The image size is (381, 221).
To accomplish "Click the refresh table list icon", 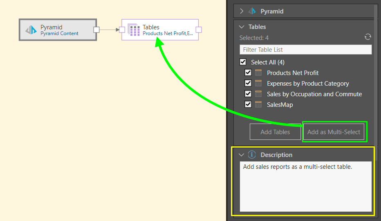I will (x=368, y=37).
